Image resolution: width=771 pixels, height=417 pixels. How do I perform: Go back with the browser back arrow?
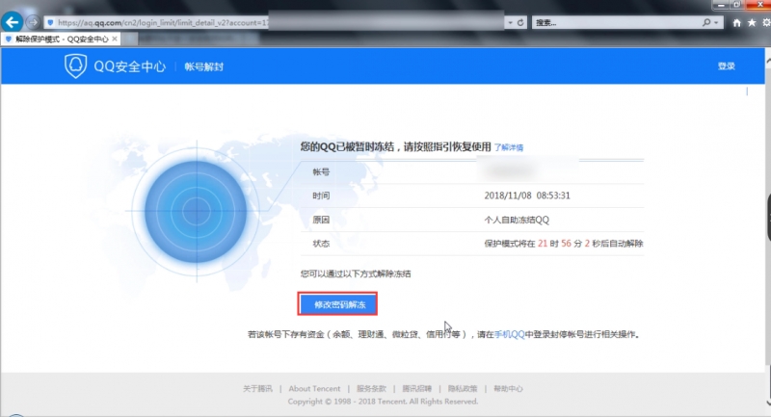coord(12,22)
